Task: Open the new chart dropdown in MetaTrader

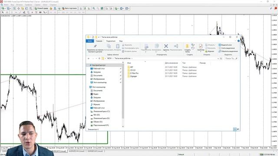Action: (x=3, y=8)
